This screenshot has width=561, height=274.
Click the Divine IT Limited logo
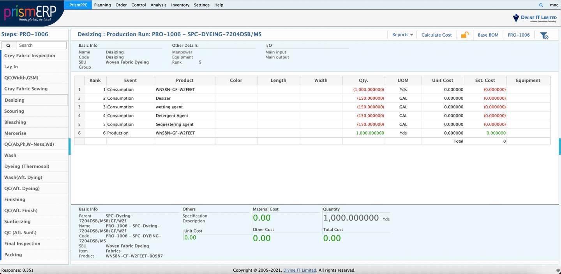click(x=535, y=18)
